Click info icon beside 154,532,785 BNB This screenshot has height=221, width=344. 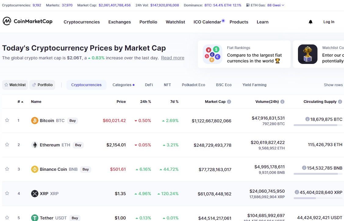(x=304, y=168)
